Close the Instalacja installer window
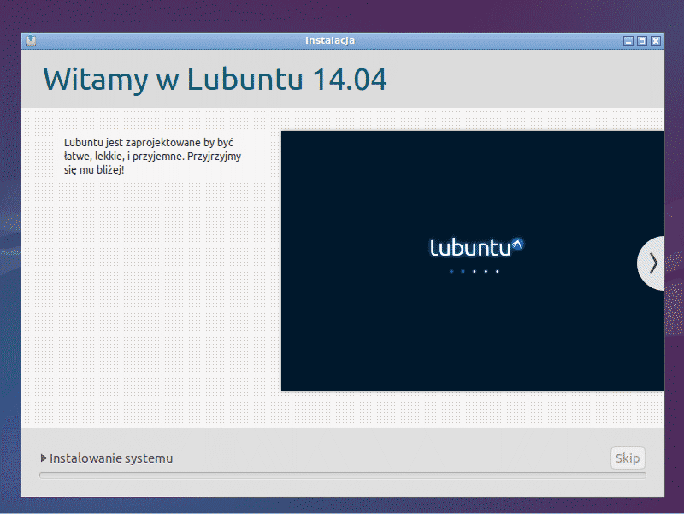This screenshot has width=684, height=514. (656, 40)
